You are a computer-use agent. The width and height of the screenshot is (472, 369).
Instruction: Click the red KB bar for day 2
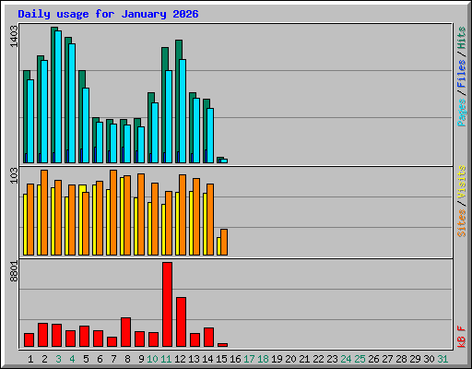(x=42, y=335)
